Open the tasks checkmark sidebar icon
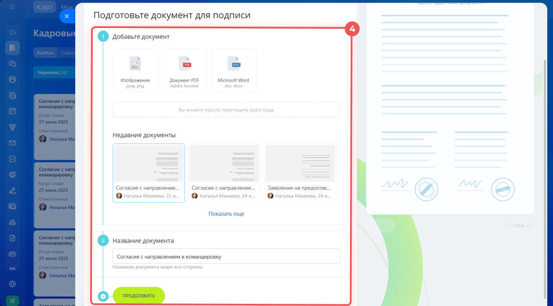 coord(12,159)
